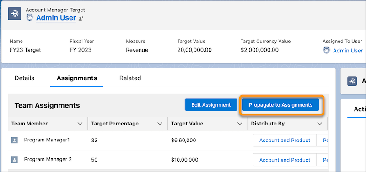The height and width of the screenshot is (172, 366).
Task: Click target value $10,00,000
Action: pos(184,160)
